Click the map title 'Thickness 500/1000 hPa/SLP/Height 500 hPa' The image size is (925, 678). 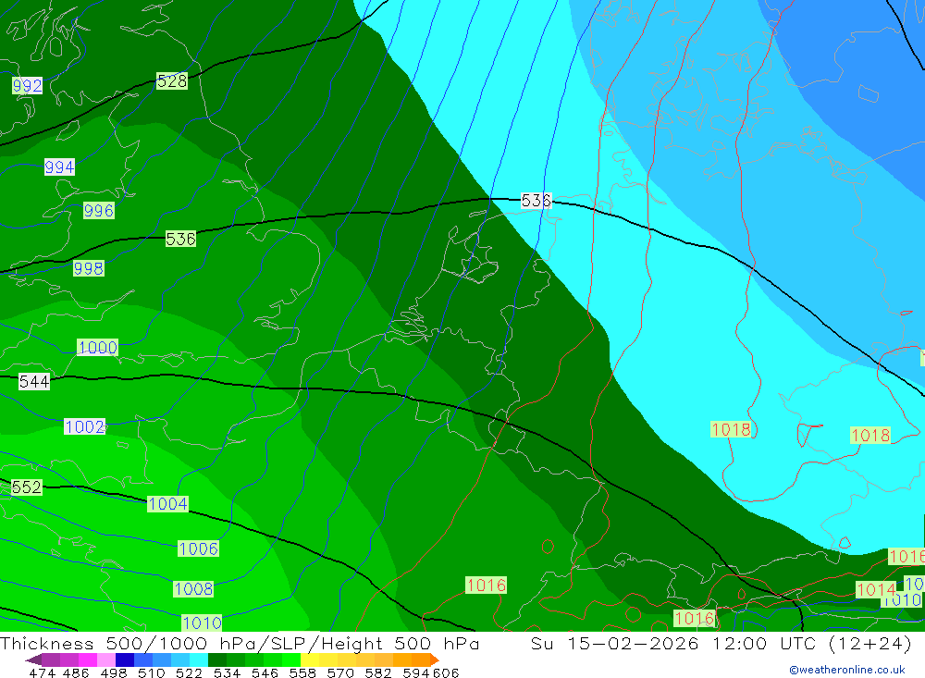coord(240,643)
